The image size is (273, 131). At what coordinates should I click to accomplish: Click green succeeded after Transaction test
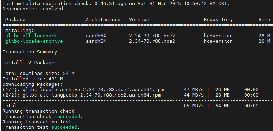pos(64,127)
